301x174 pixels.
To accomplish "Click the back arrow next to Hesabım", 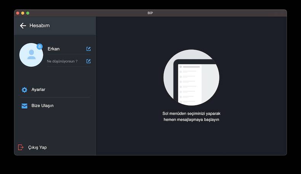I will (23, 26).
